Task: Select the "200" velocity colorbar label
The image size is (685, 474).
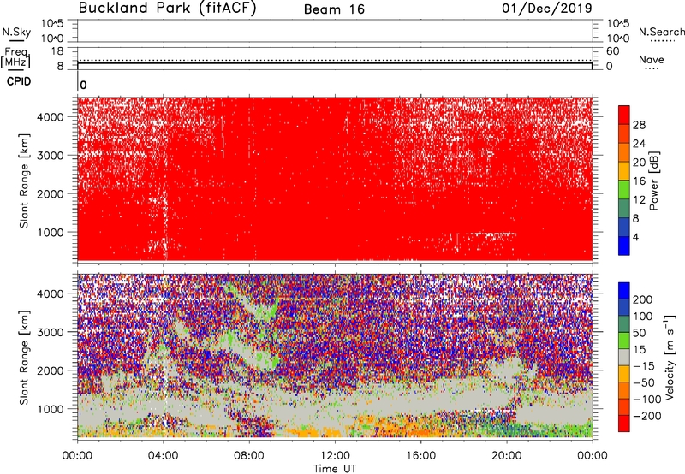Action: click(x=643, y=299)
